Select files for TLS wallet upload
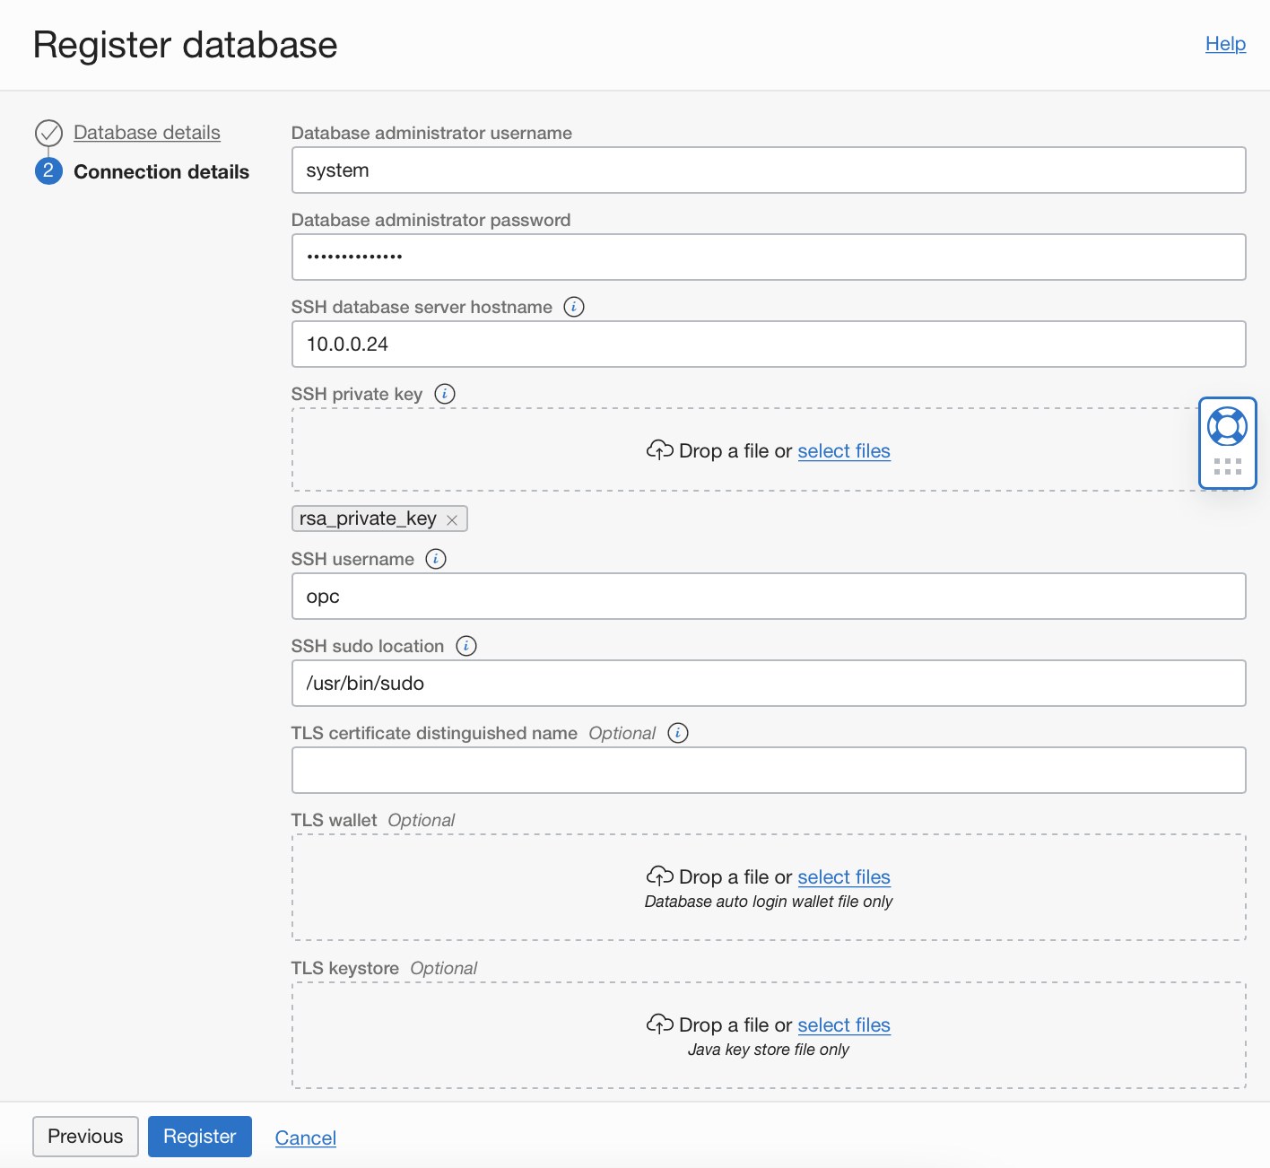 [x=844, y=877]
